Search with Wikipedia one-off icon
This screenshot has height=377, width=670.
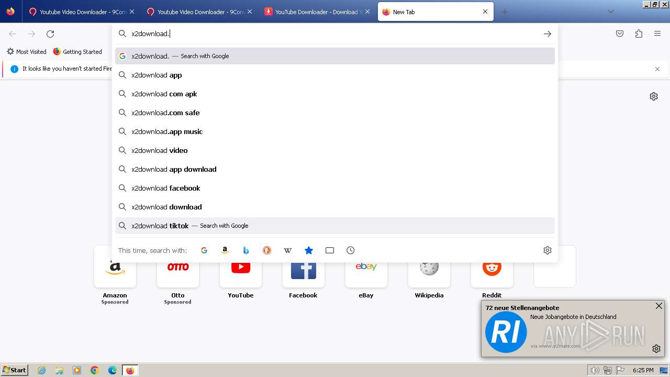[288, 250]
